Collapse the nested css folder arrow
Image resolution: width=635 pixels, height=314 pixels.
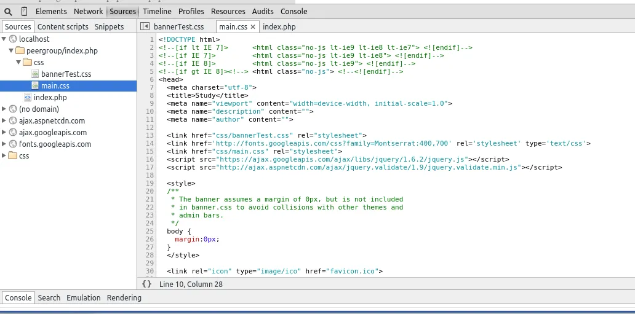pos(18,62)
